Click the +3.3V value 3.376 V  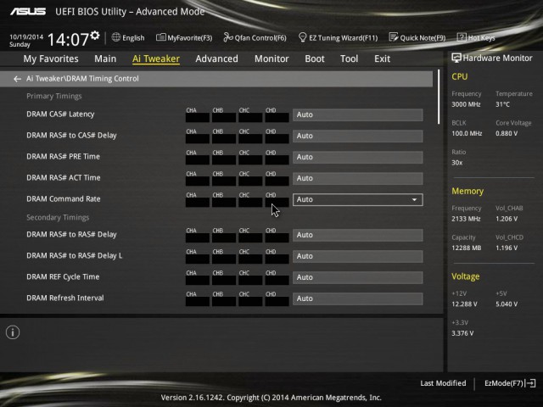462,333
